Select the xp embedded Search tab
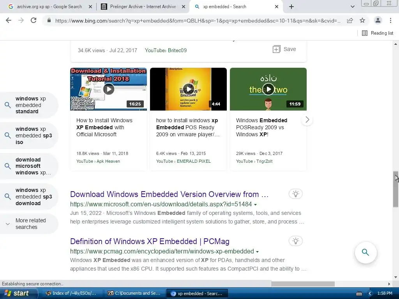The width and height of the screenshot is (399, 299). 224,7
